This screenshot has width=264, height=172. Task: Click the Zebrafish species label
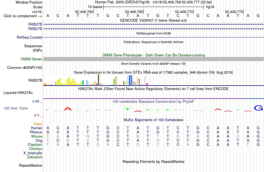point(35,157)
